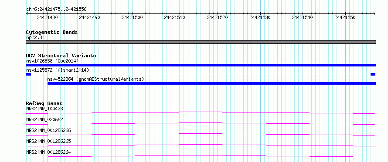This screenshot has width=388, height=162.
Task: Click ruler position 24421520
Action: coord(217,17)
